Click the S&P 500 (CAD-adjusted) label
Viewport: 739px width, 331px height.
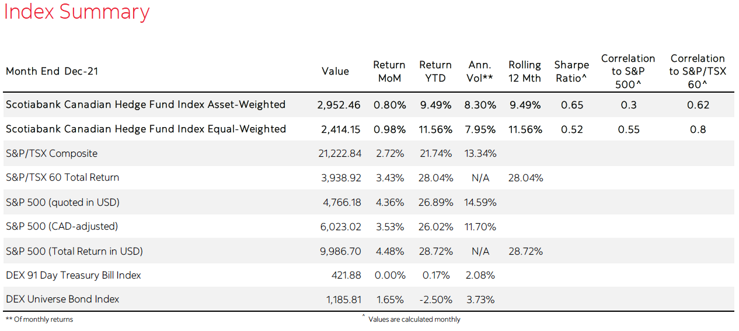coord(62,226)
